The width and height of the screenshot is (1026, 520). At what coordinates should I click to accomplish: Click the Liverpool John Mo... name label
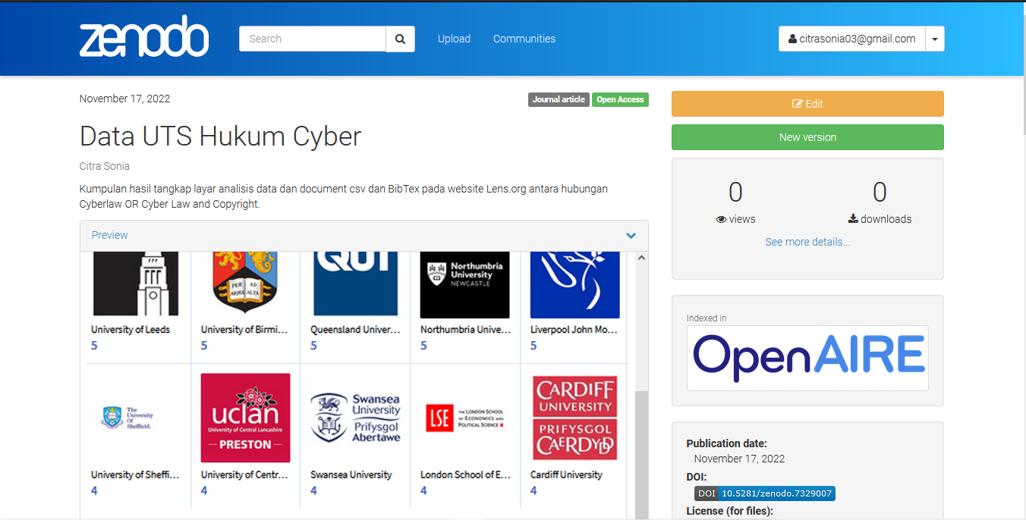tap(574, 330)
